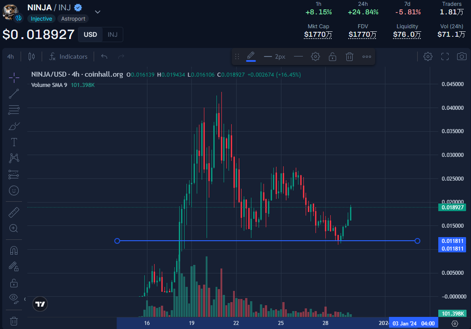Click the FDV value $1770万
The width and height of the screenshot is (471, 329).
click(363, 35)
